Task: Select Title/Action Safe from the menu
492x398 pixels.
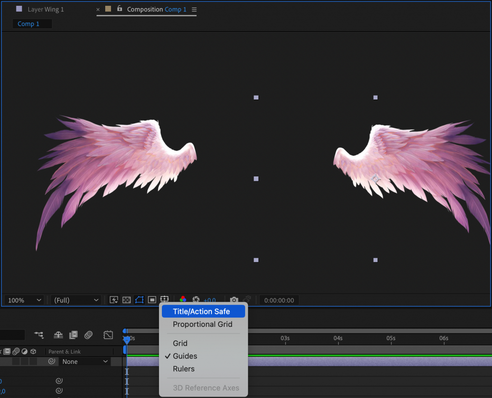Action: pyautogui.click(x=202, y=311)
